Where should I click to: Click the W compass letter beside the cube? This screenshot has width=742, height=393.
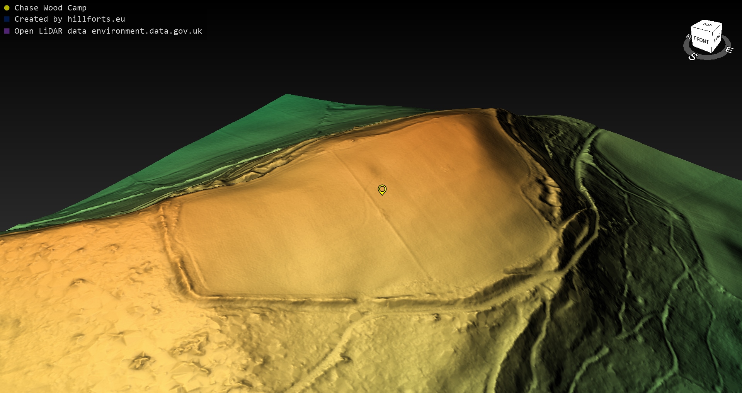[688, 37]
